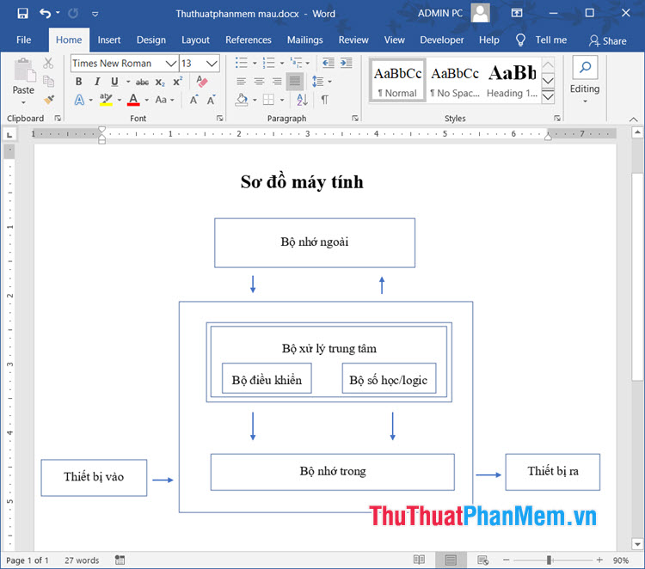Decrease font size with the smaller A

(x=212, y=100)
